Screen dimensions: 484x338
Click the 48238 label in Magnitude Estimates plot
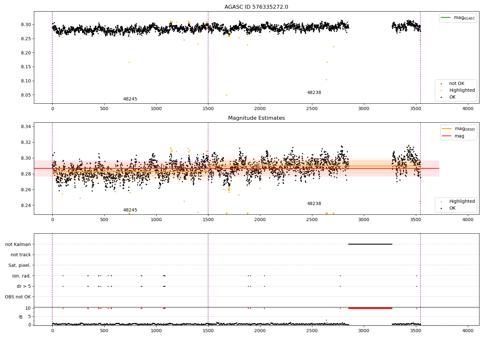point(314,204)
